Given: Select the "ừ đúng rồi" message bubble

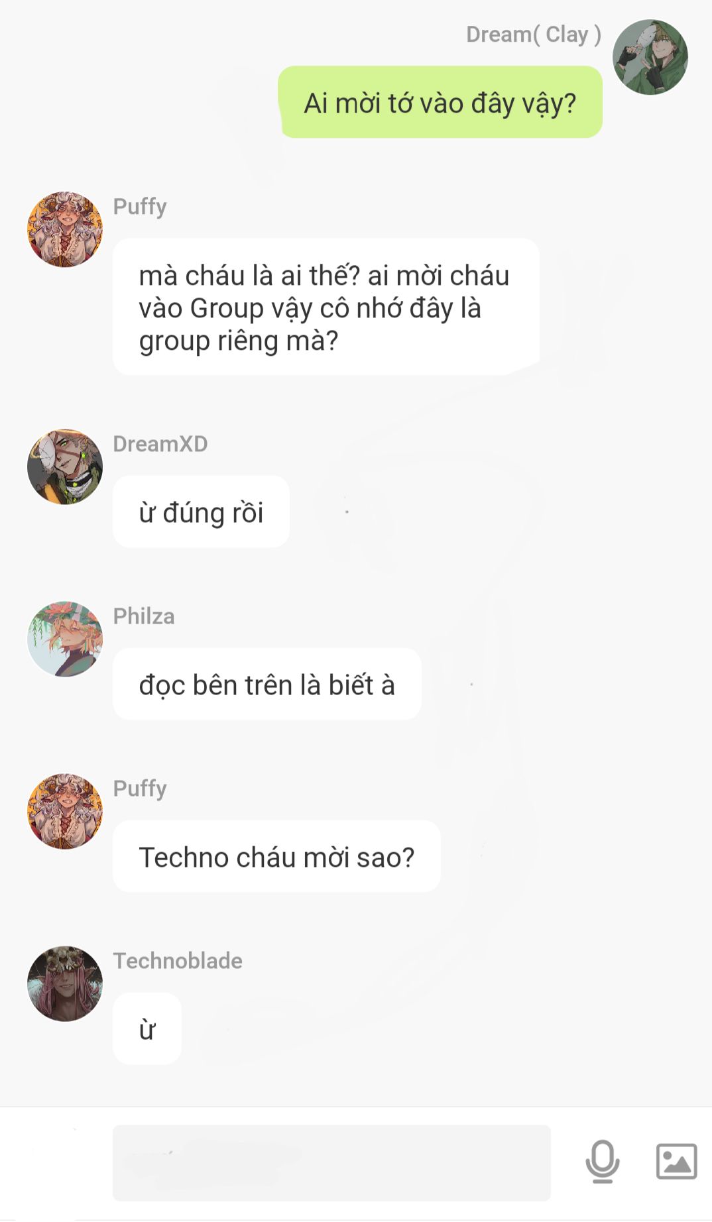Looking at the screenshot, I should coord(201,512).
